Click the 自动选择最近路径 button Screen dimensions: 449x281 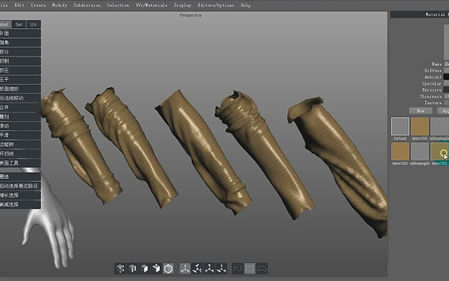tap(20, 185)
